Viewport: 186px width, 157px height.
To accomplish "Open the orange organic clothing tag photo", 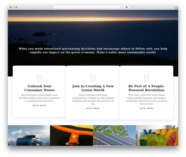I will click(71, 135).
